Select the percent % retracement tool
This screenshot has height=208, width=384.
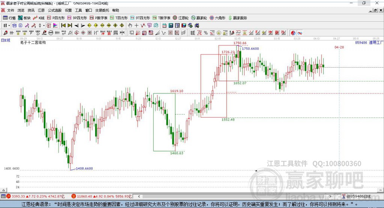[206, 33]
